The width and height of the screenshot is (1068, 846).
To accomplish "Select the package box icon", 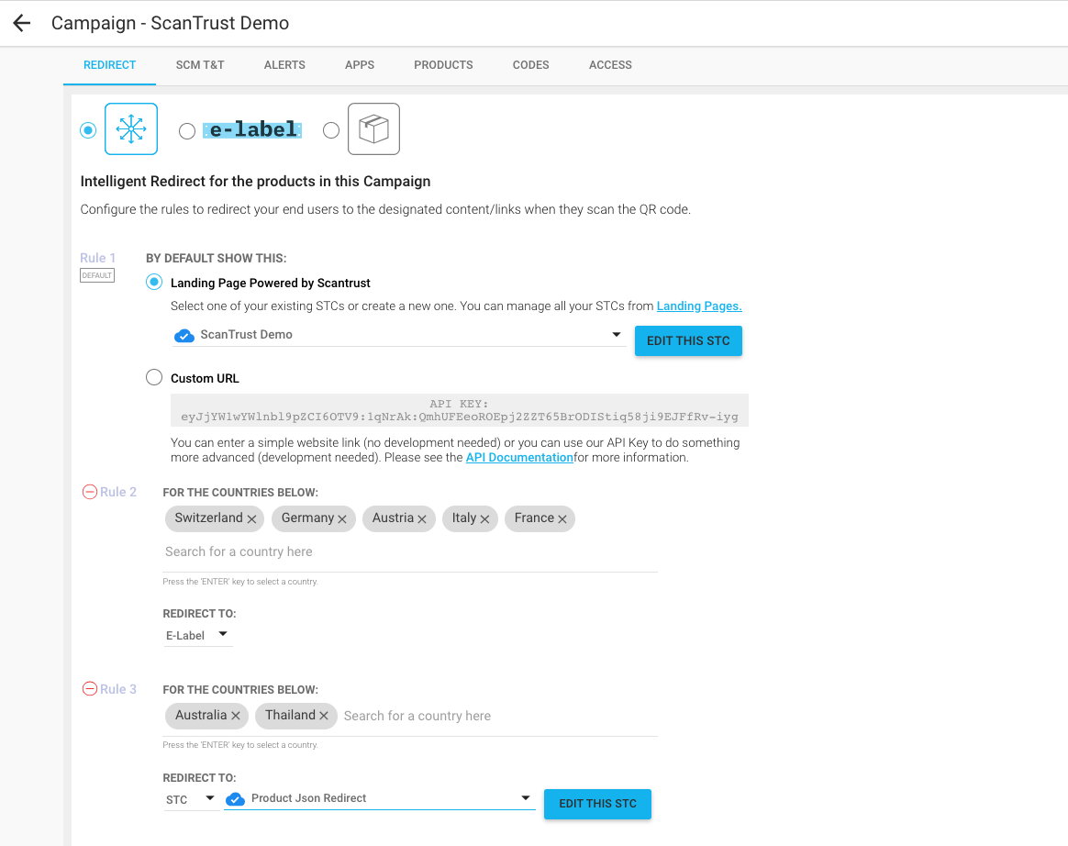I will (373, 128).
